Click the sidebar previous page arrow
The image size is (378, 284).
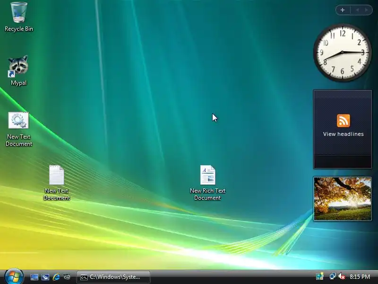click(357, 10)
